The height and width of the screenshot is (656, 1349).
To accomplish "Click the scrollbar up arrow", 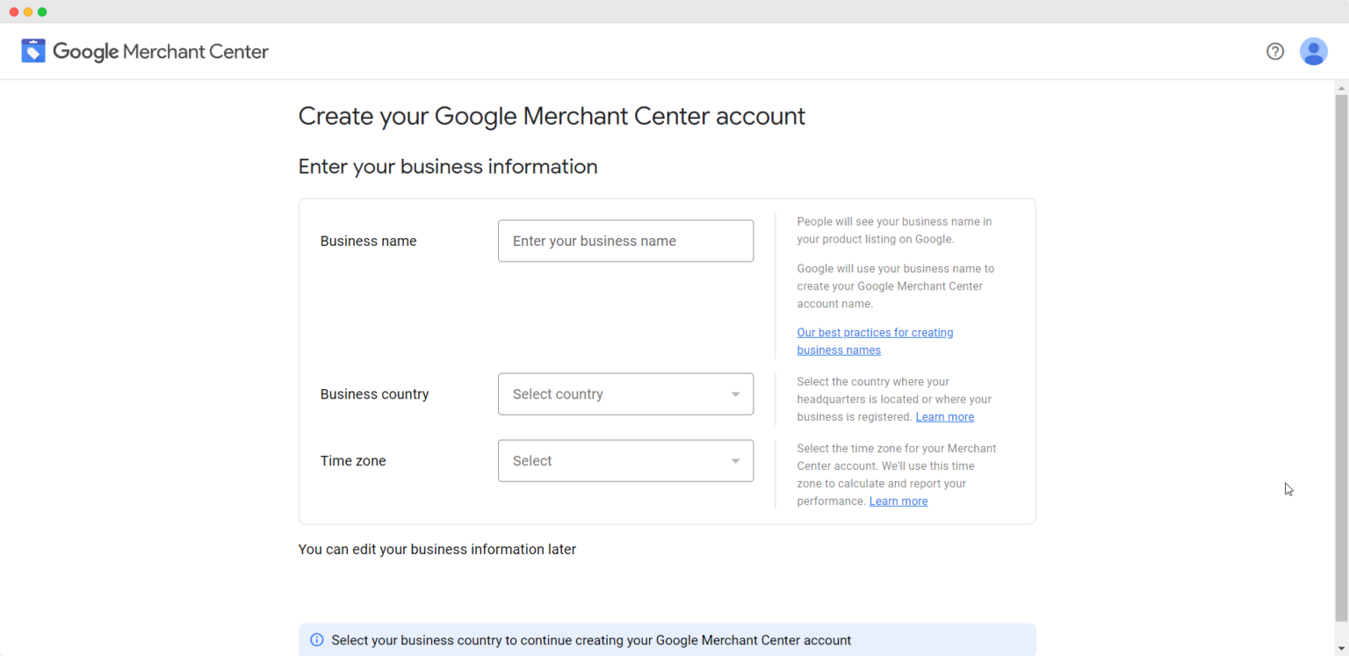I will 1342,87.
